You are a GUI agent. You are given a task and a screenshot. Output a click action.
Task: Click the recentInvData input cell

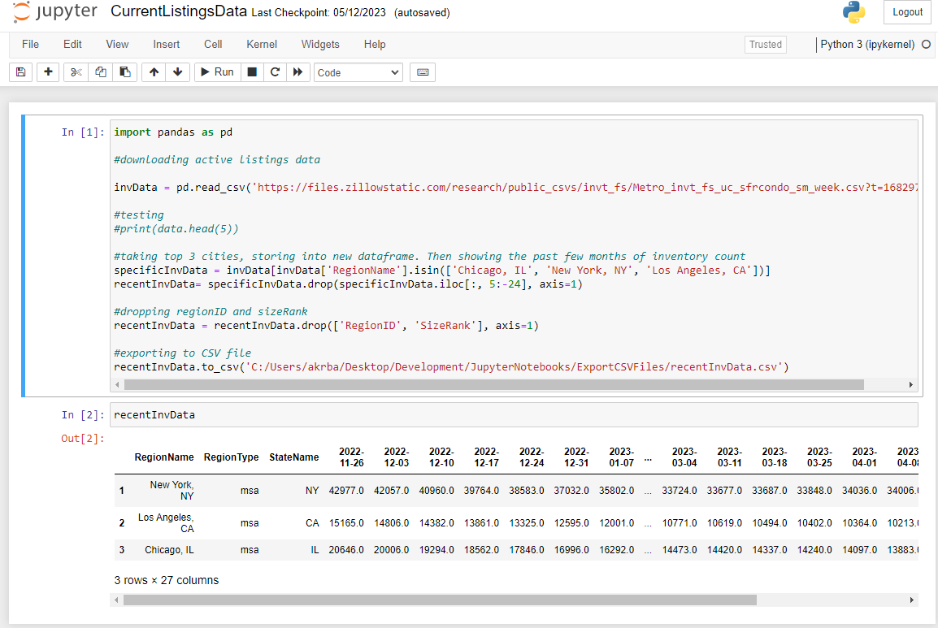(512, 415)
